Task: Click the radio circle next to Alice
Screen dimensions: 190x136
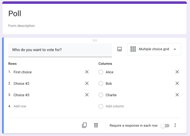Action: [101, 72]
